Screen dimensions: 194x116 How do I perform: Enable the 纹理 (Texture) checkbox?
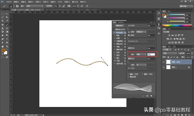coord(115,38)
